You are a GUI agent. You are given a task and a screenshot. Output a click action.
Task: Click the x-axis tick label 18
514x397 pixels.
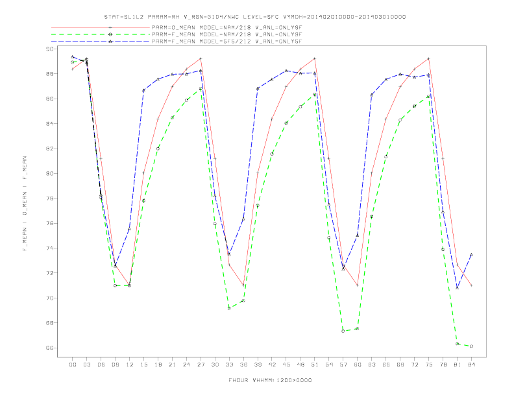point(158,365)
